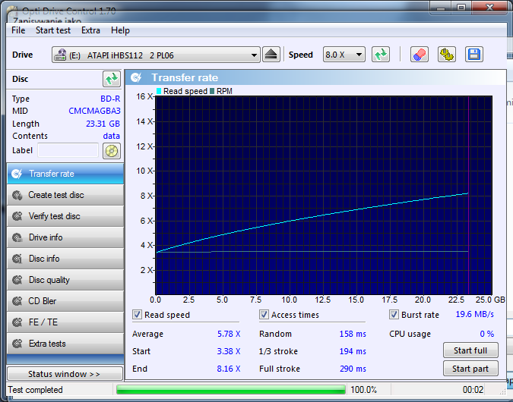Save results with the floppy disk icon
The image size is (513, 402).
[x=474, y=55]
